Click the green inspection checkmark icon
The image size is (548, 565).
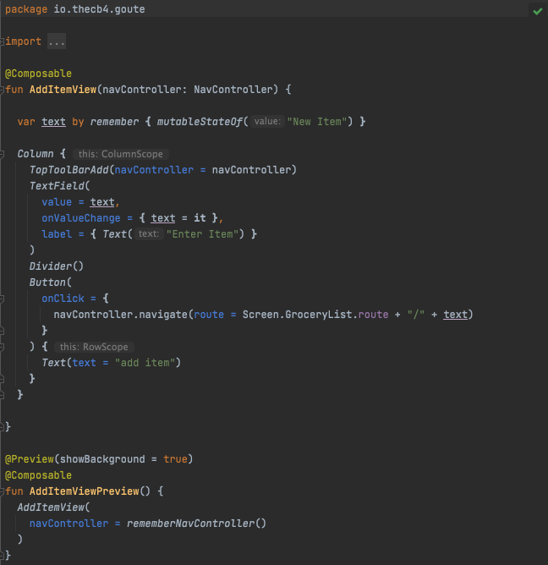(x=537, y=11)
